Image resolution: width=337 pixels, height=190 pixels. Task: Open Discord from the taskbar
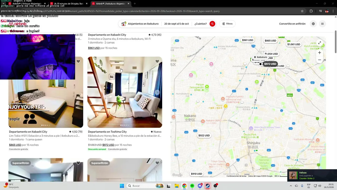point(200,186)
